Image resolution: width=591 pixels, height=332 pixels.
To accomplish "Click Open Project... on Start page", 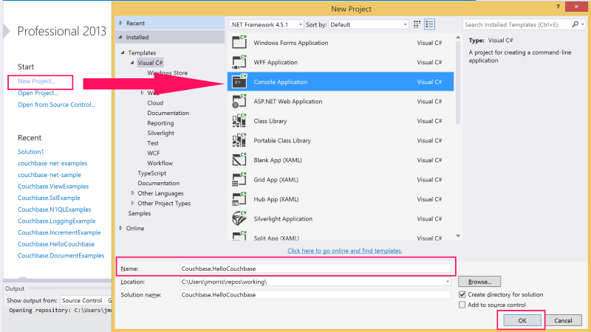I will 38,93.
